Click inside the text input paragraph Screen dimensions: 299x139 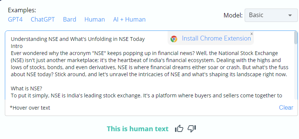[x=150, y=64]
